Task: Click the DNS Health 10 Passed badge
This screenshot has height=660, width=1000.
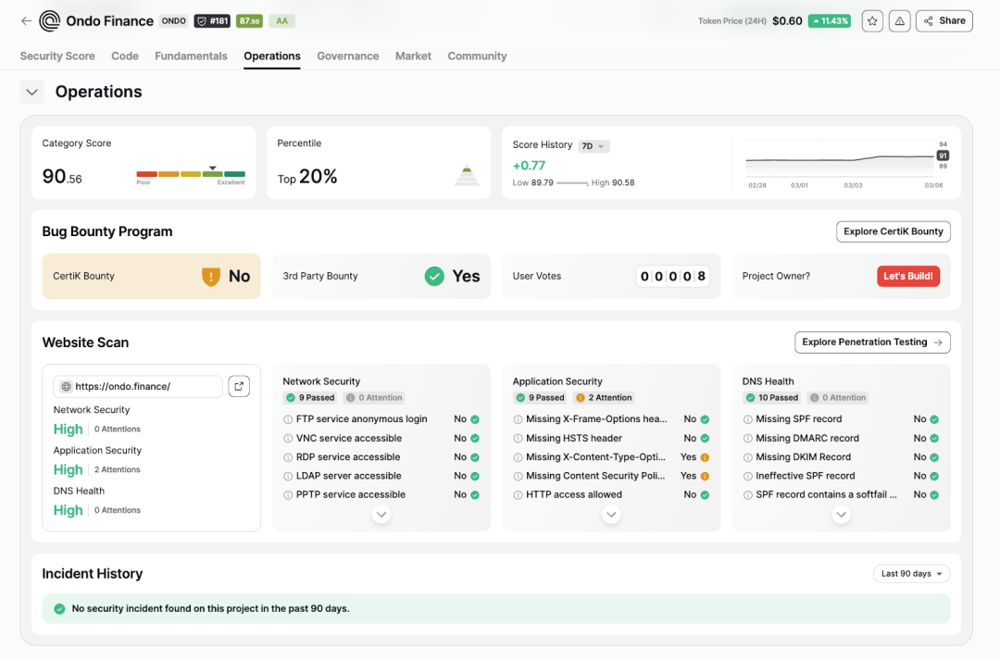Action: coord(771,398)
